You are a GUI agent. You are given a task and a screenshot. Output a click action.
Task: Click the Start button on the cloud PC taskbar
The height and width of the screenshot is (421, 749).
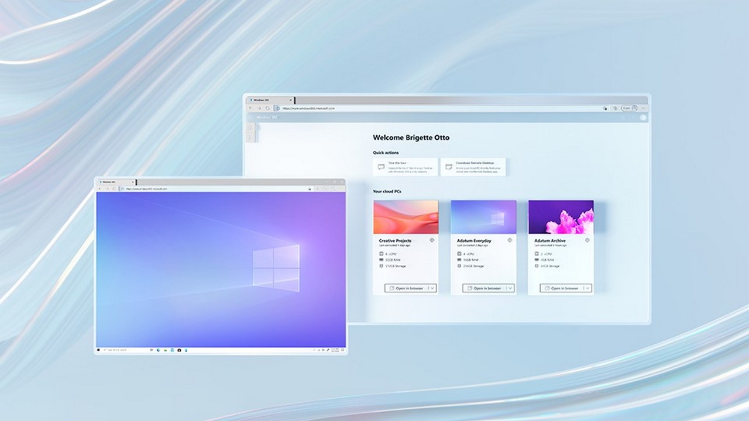point(99,349)
